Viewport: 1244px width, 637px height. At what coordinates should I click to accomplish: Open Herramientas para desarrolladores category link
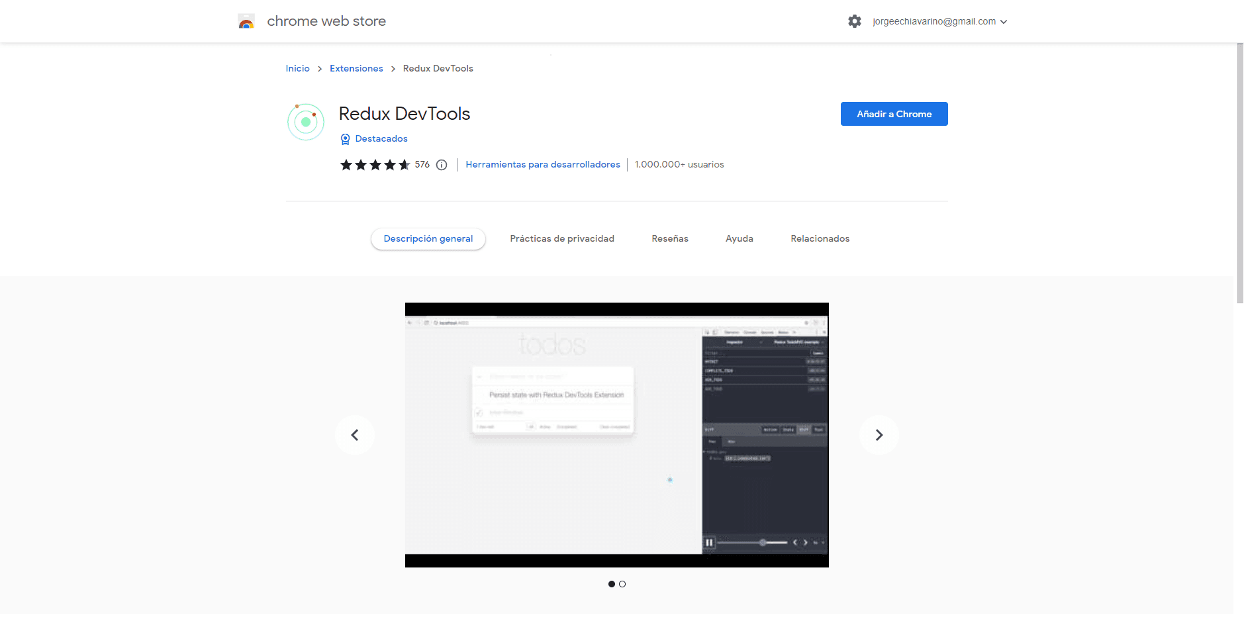coord(543,164)
